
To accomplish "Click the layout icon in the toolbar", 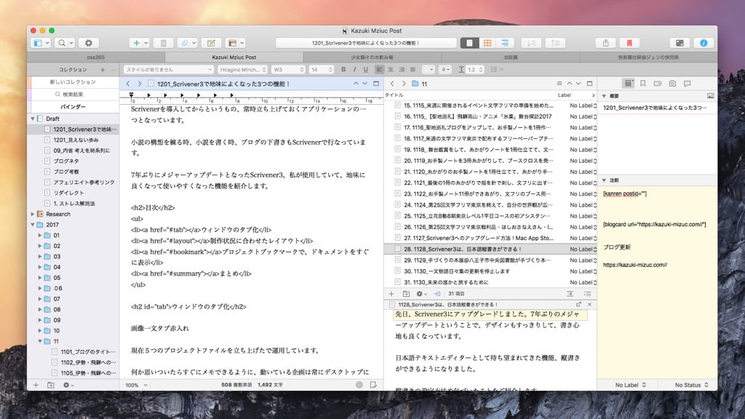I will click(x=232, y=43).
